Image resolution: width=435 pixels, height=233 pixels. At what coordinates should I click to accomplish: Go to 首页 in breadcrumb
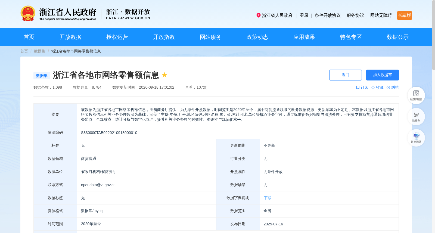tap(24, 51)
